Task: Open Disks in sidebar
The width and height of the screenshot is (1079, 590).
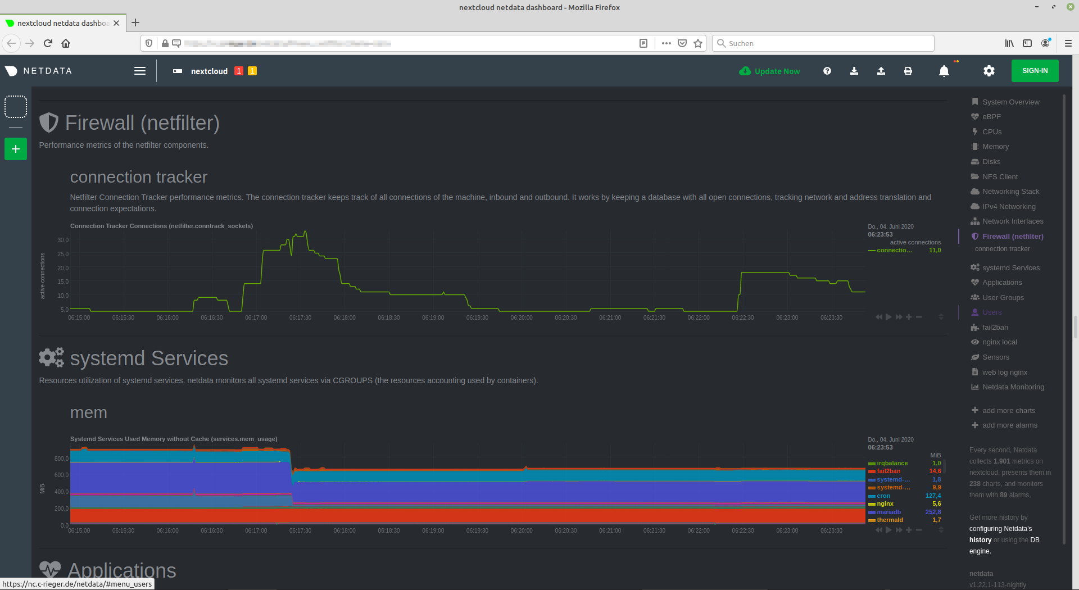Action: (x=986, y=162)
